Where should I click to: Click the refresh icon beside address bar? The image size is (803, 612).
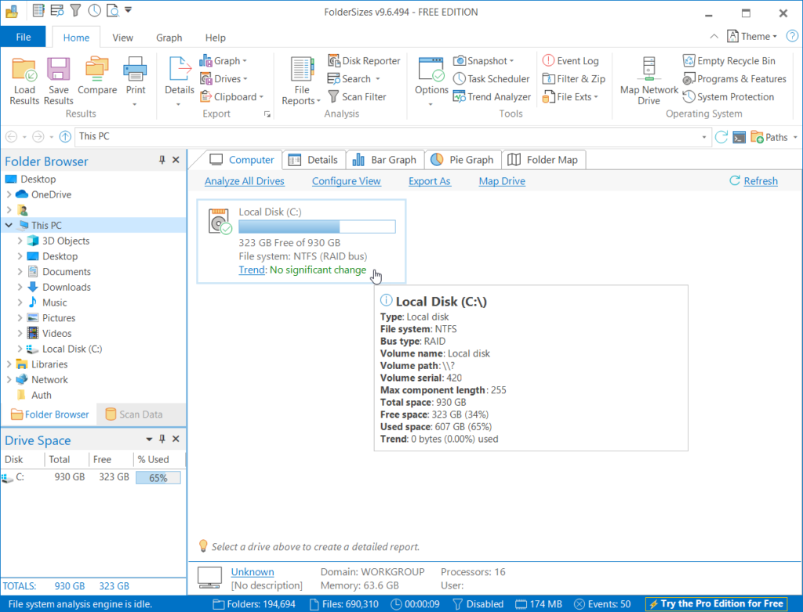tap(721, 136)
